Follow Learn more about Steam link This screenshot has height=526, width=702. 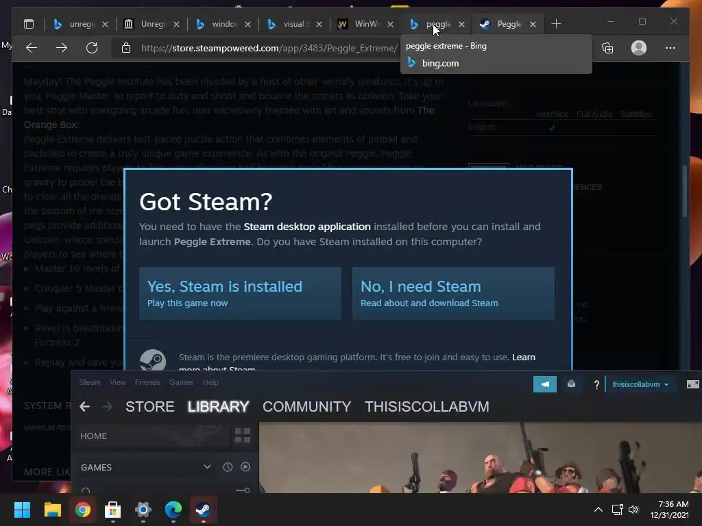(x=523, y=358)
